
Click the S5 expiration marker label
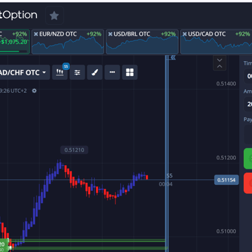169,175
